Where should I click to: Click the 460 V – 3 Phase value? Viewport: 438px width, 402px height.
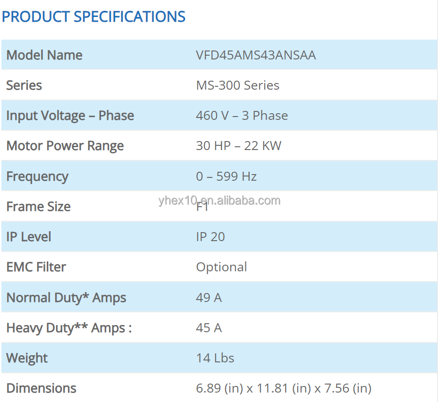242,116
